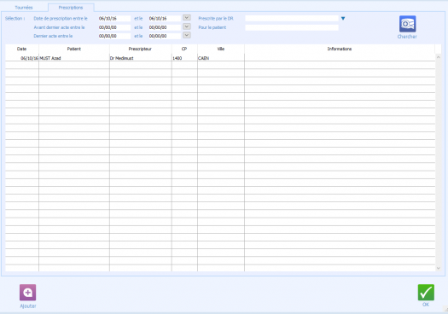Expand the Dernier acte date dropdown

point(187,35)
